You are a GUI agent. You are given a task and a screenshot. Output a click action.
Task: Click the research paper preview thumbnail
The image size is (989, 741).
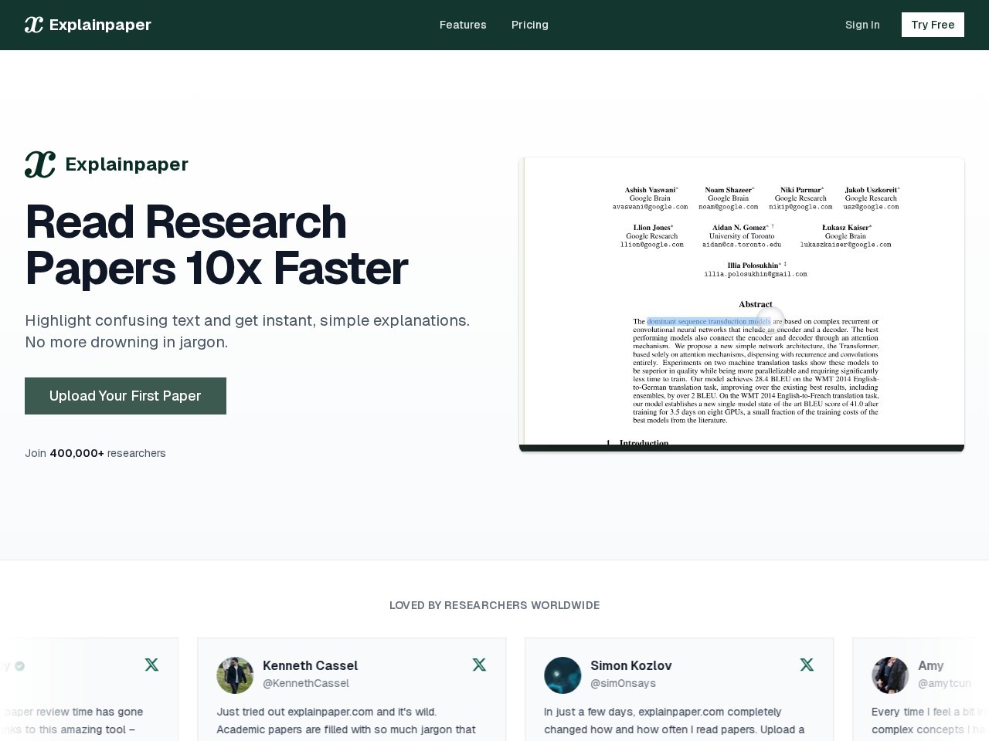pos(742,303)
